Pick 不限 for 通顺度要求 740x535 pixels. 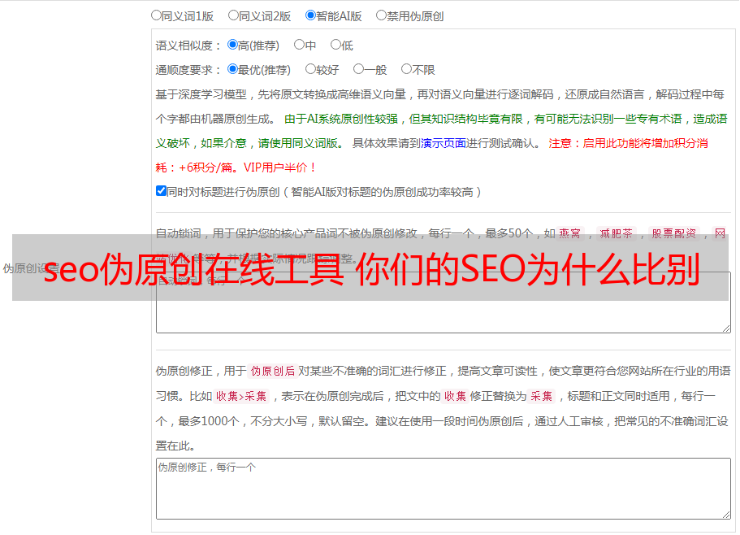pos(407,69)
